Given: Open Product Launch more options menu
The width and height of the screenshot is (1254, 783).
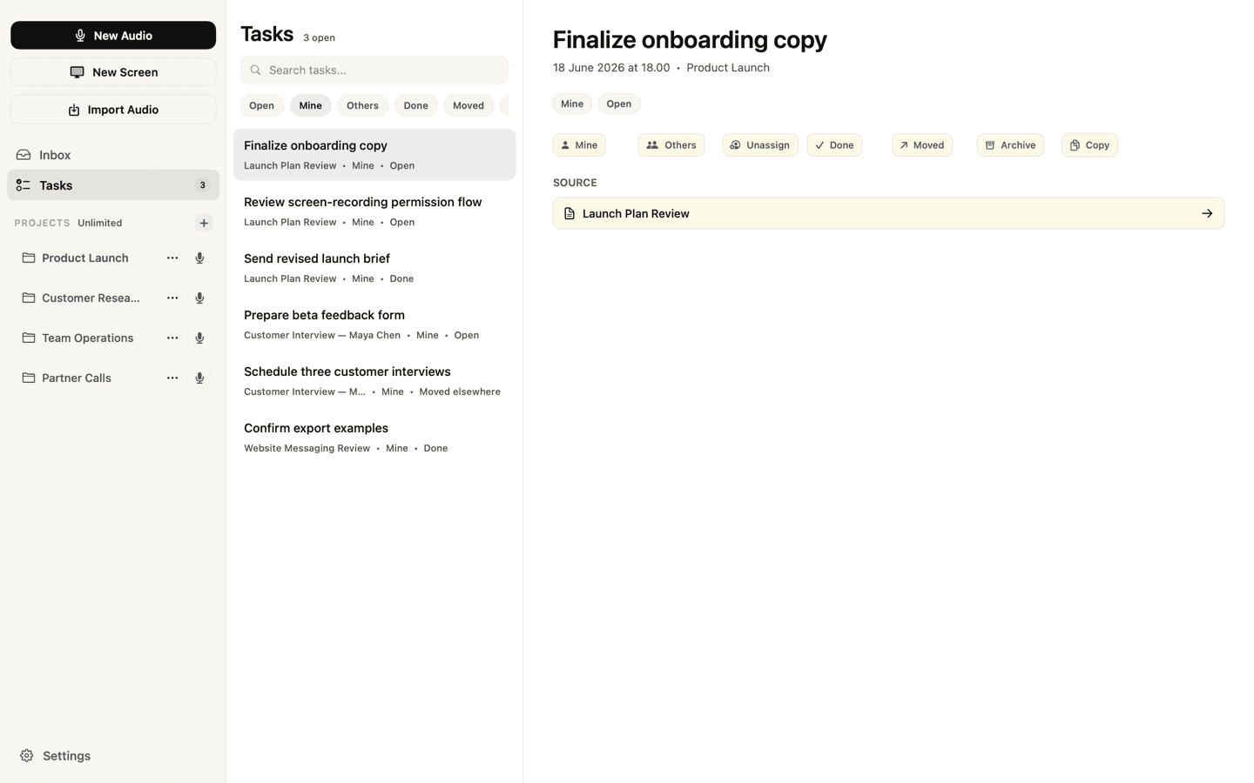Looking at the screenshot, I should 172,258.
